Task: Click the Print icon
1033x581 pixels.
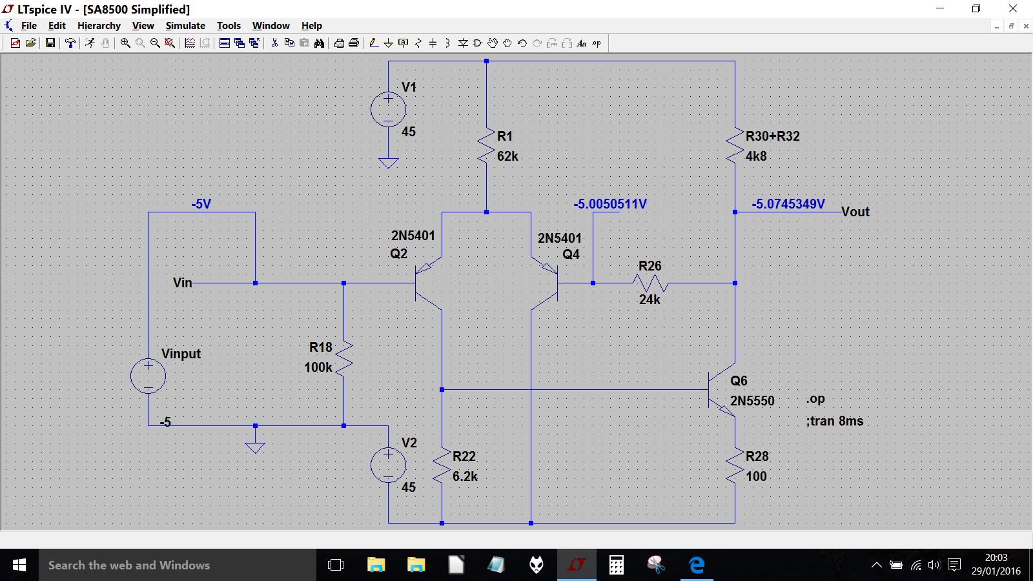Action: point(354,43)
